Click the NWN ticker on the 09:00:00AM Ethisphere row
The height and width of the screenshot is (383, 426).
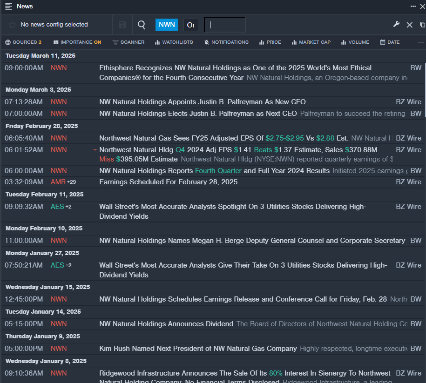[x=59, y=68]
